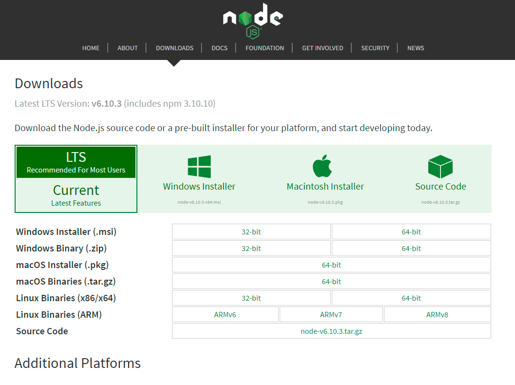Click the green Source Code cube icon

(440, 167)
